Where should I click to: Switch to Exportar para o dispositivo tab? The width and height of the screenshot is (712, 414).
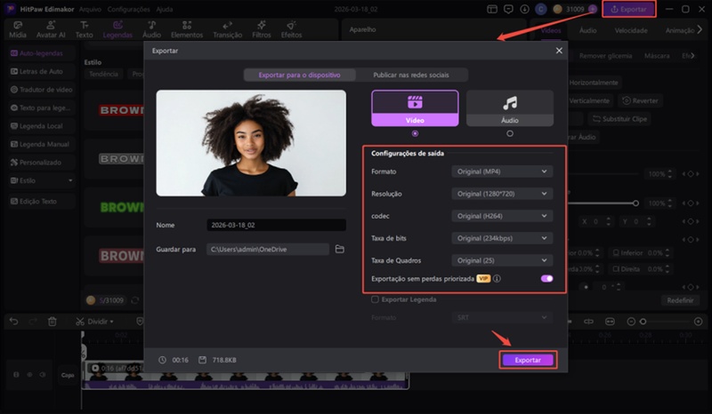(x=299, y=75)
